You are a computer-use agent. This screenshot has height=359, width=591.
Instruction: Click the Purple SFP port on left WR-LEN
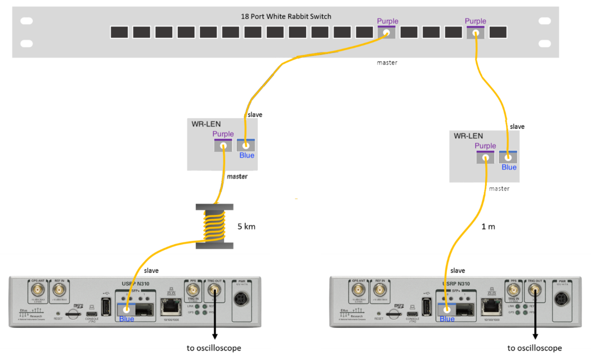tap(223, 145)
